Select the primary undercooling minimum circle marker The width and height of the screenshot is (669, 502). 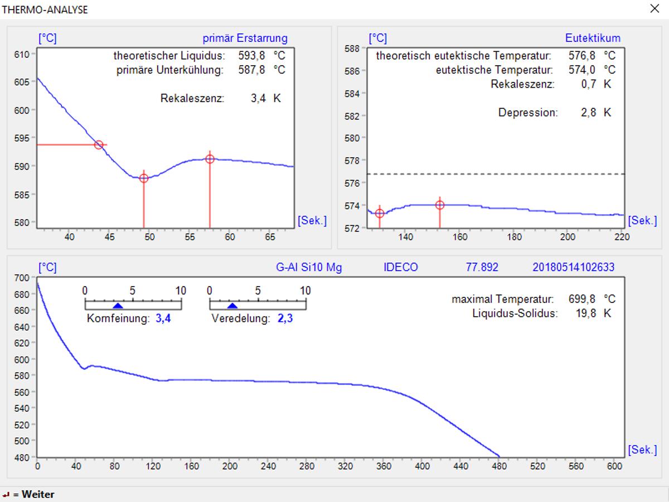[144, 178]
